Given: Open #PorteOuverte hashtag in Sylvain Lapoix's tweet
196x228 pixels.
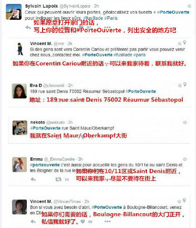Looking at the screenshot, I should 173,12.
